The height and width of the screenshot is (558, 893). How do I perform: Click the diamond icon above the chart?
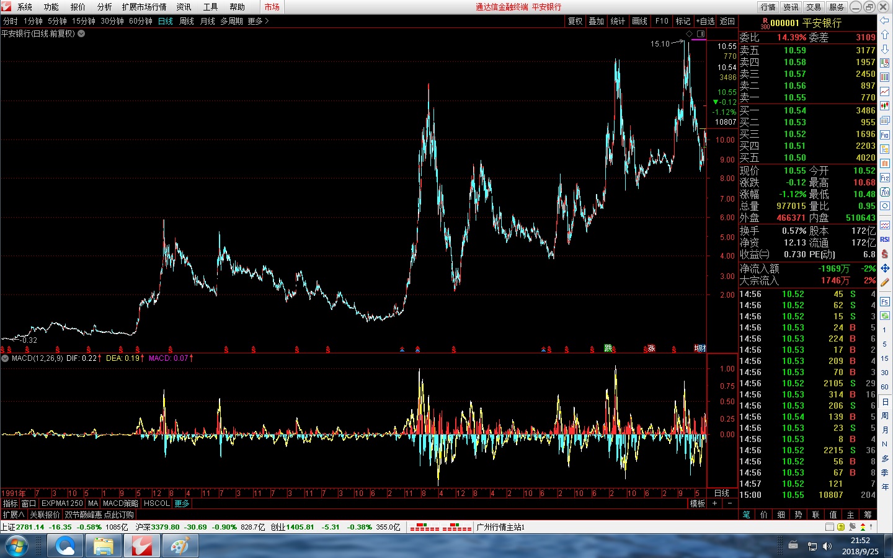689,33
